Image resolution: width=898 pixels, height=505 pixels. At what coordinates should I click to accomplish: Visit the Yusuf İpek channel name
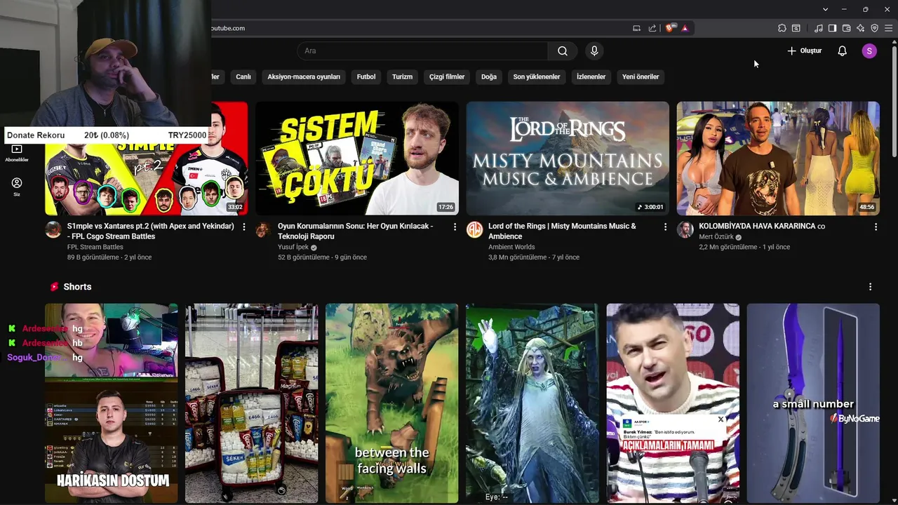click(293, 247)
